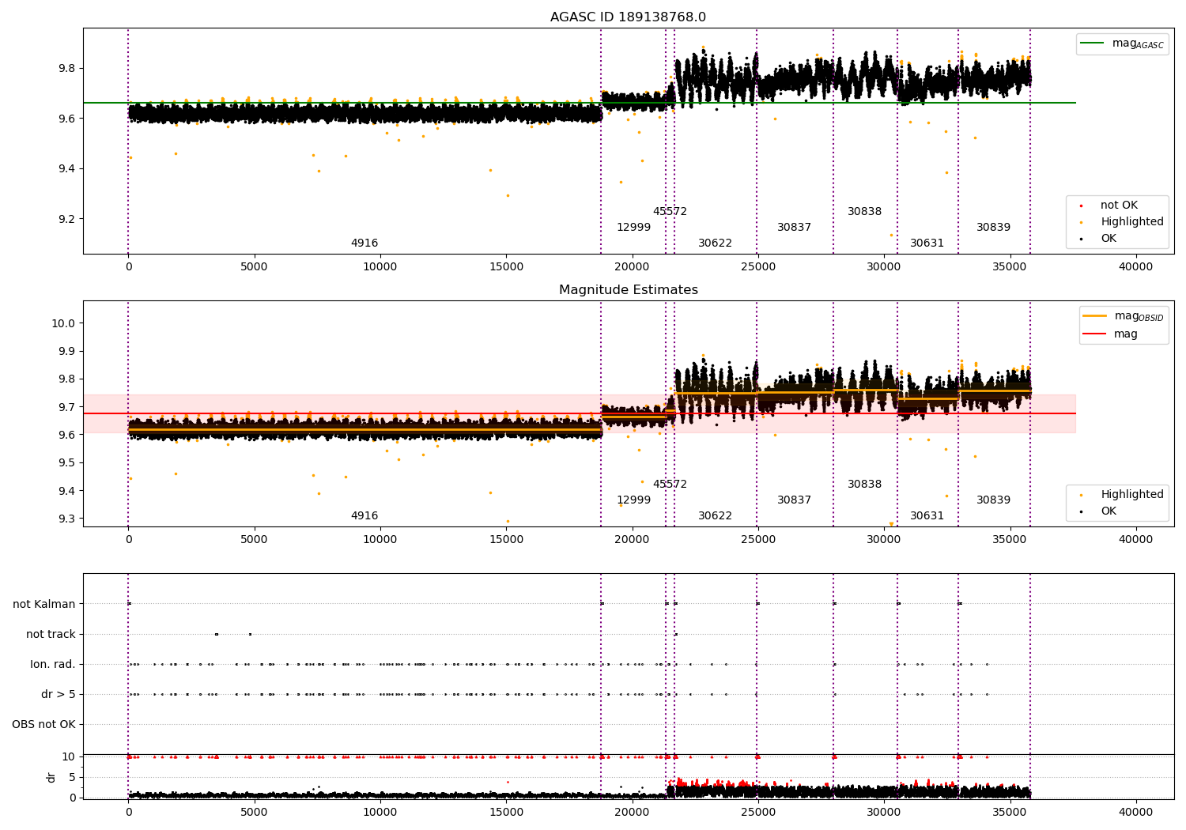
Task: Click obsid label 30837 in Magnitude Estimates plot
Action: coord(795,500)
